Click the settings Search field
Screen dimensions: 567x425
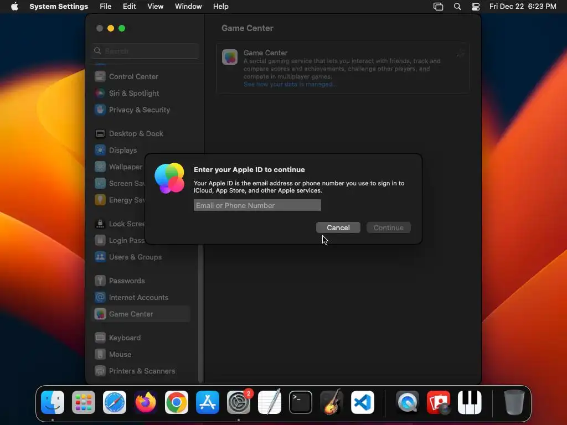pos(145,51)
